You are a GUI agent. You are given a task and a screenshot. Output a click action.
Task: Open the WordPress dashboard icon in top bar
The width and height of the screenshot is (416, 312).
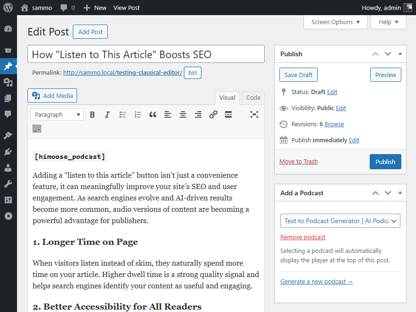click(x=8, y=8)
